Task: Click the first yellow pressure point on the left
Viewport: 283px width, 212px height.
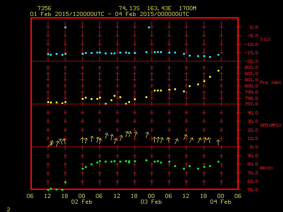Action: (x=48, y=102)
